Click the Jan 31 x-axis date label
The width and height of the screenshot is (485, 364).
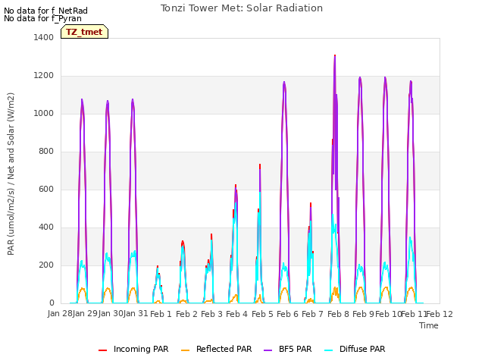136,313
